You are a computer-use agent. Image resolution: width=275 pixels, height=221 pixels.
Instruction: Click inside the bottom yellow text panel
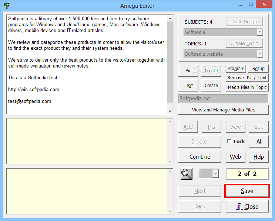coord(87,191)
